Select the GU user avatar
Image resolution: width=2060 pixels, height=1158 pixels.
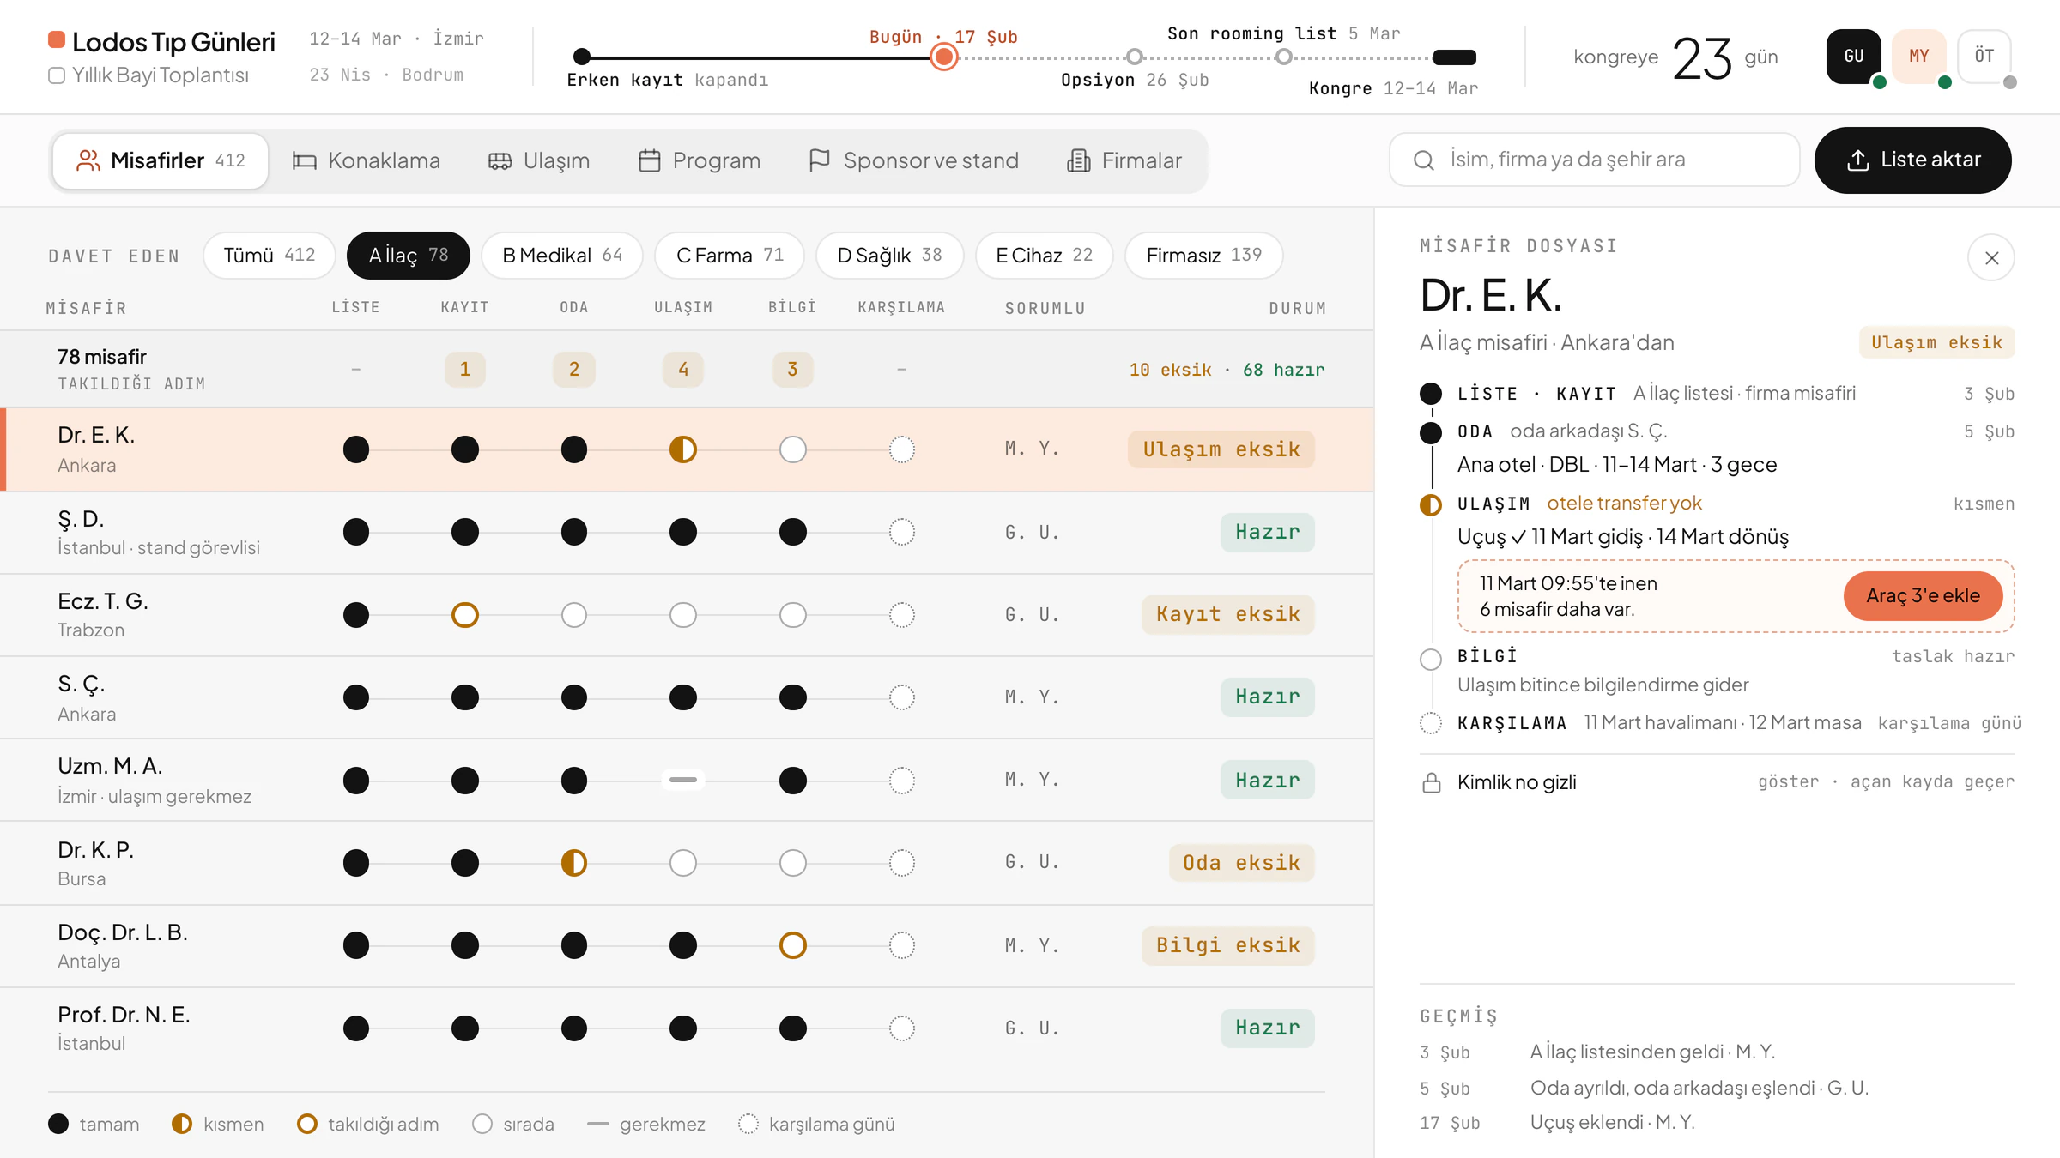[x=1853, y=56]
